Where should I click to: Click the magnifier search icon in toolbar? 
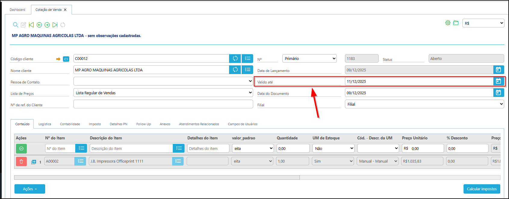[x=16, y=25]
